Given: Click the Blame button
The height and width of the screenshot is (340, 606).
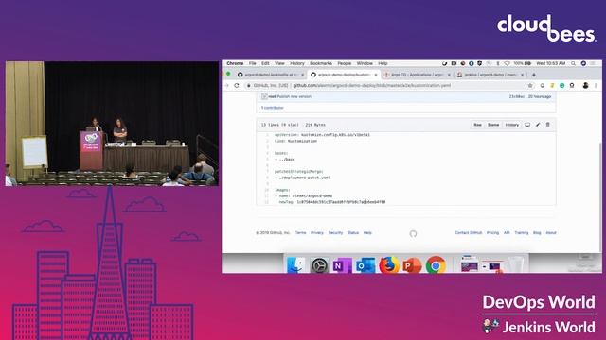Looking at the screenshot, I should (x=493, y=125).
